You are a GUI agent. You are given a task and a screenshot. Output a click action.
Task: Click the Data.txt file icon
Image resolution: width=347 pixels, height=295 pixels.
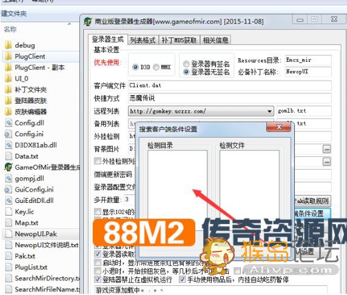(x=8, y=156)
